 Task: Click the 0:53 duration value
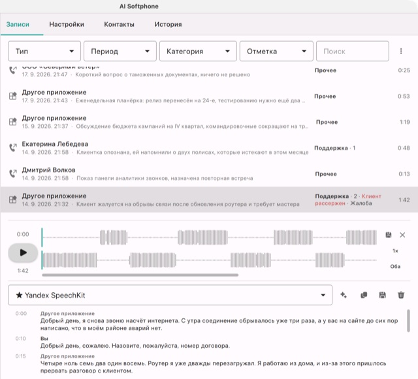click(404, 96)
